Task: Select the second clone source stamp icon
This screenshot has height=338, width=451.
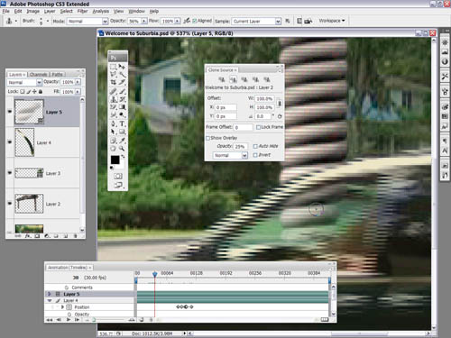Action: [233, 79]
